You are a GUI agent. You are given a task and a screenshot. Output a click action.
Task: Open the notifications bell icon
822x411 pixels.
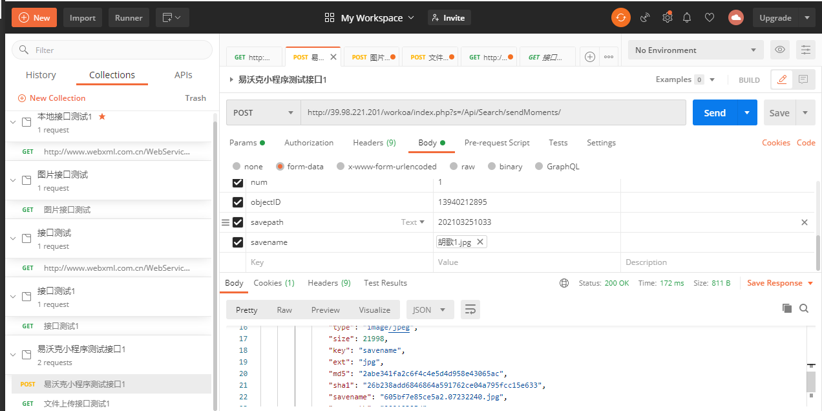click(688, 18)
